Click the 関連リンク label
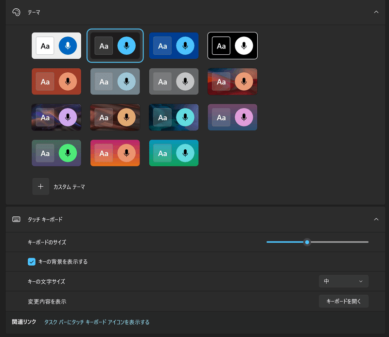Image resolution: width=389 pixels, height=337 pixels. [24, 322]
